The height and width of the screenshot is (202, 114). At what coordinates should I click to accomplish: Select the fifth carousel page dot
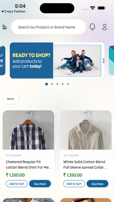pyautogui.click(x=68, y=84)
